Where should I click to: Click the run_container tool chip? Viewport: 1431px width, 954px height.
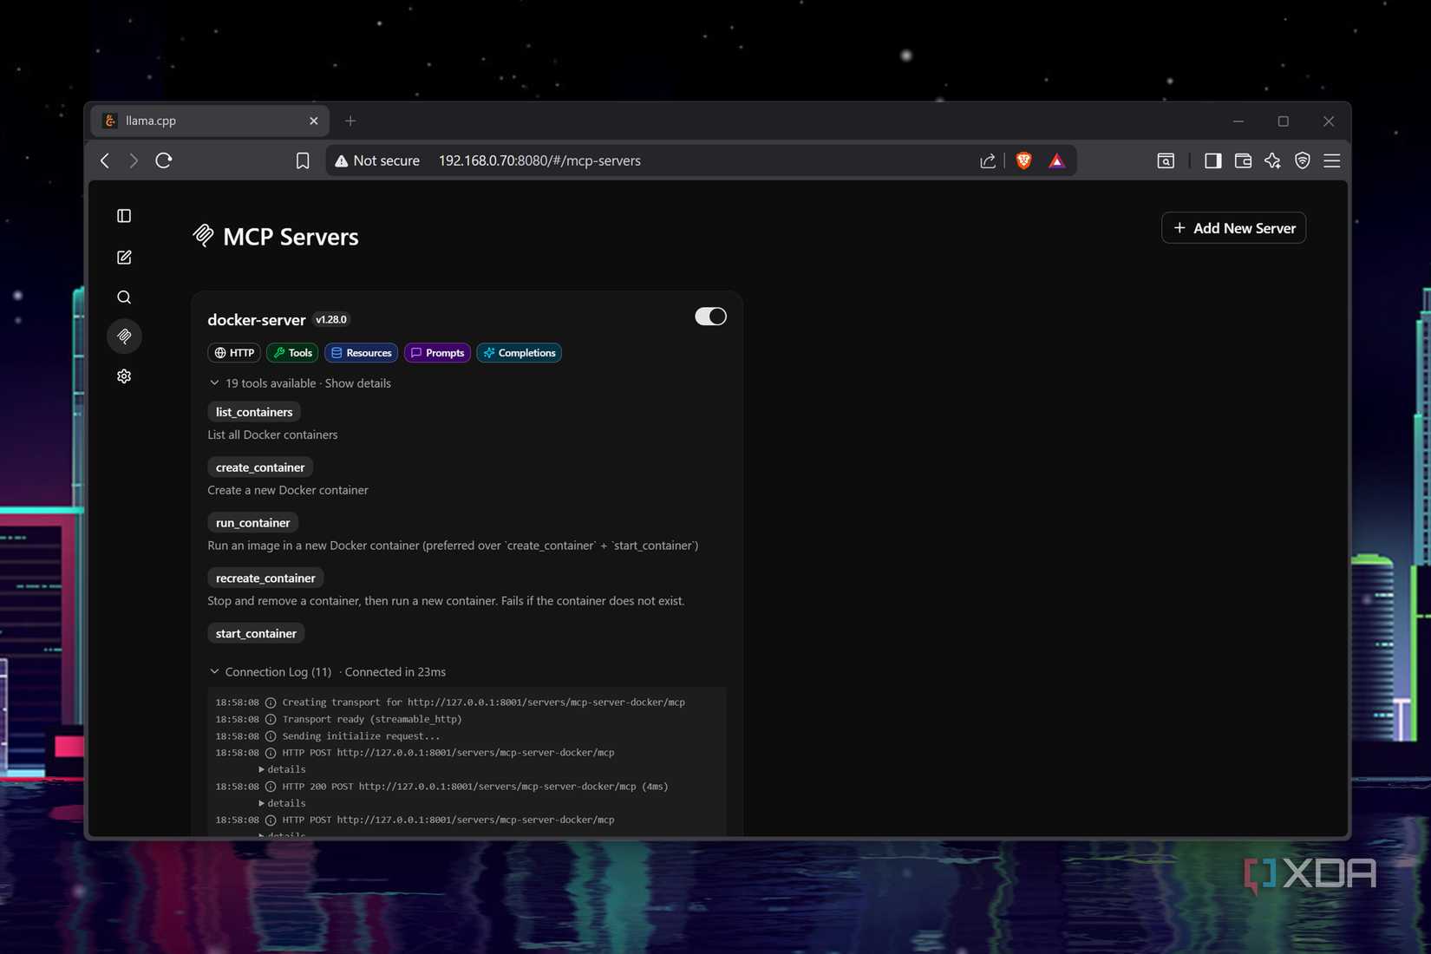(x=252, y=523)
